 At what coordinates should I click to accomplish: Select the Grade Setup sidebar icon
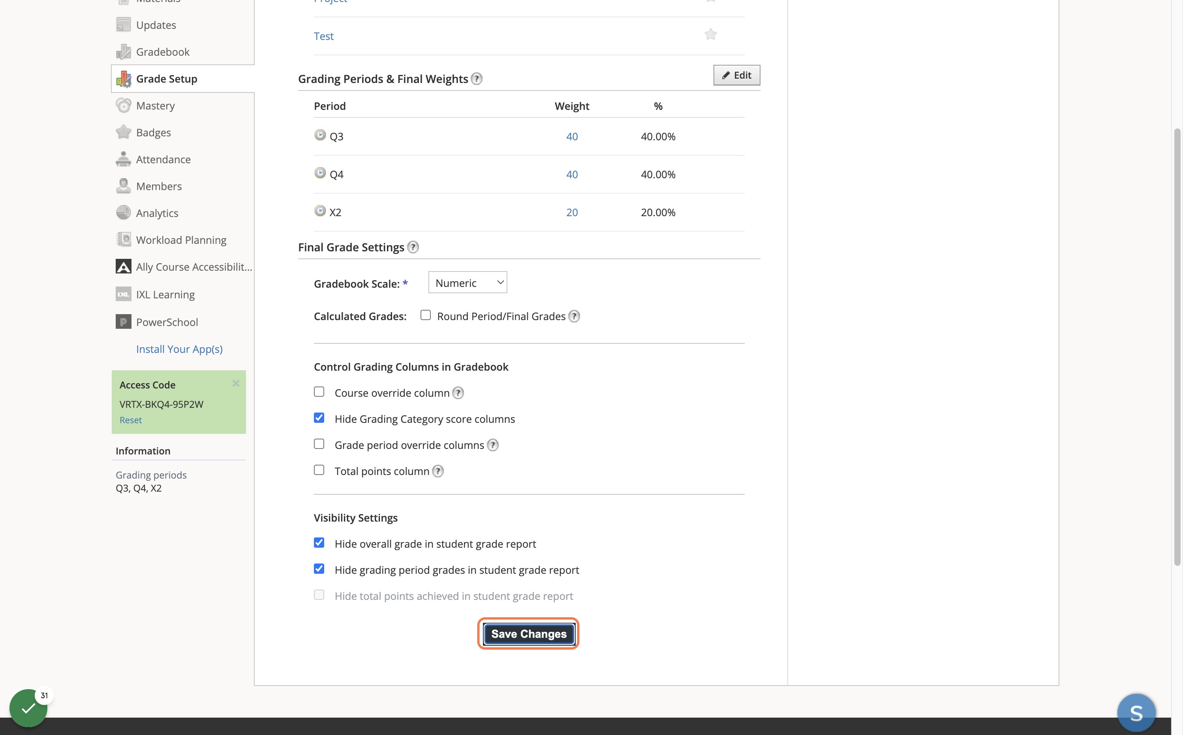click(x=123, y=79)
